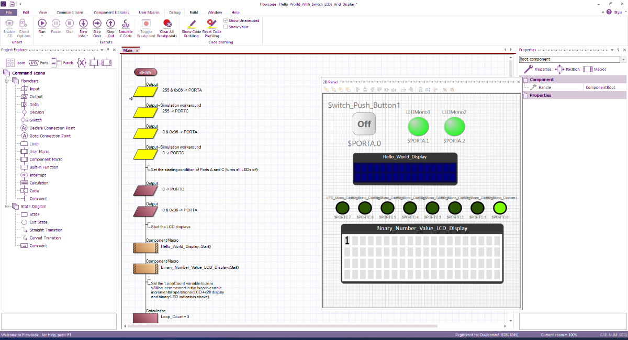This screenshot has height=340, width=628.
Task: Toggle Switch_Push_Button1 from Off to On
Action: coord(364,123)
